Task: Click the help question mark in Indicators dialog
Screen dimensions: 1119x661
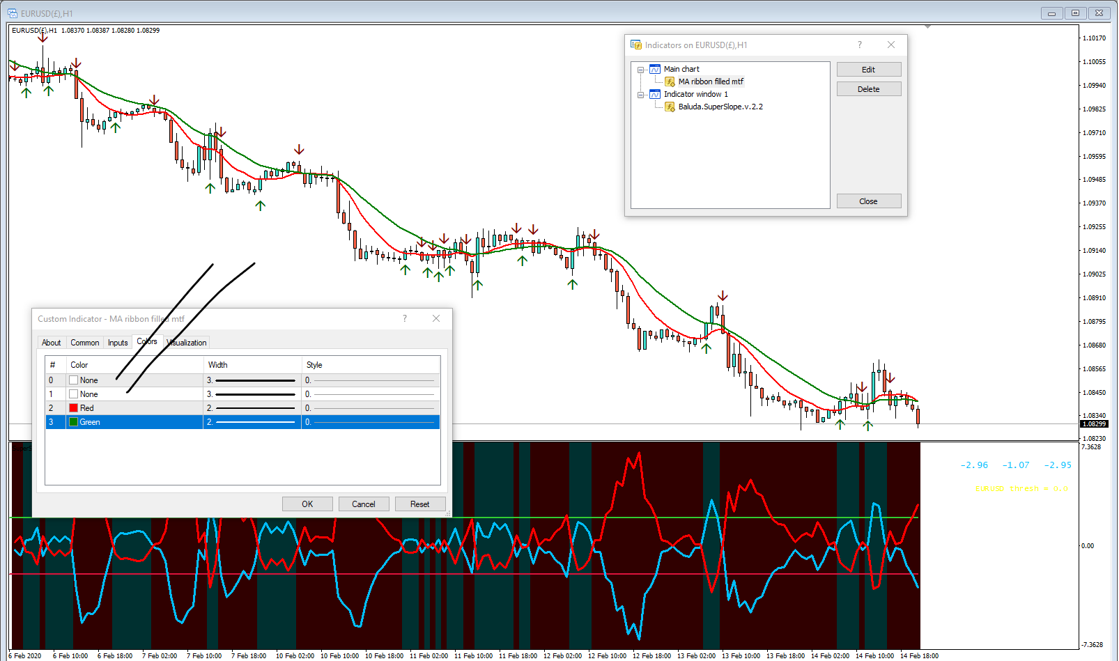Action: coord(859,45)
